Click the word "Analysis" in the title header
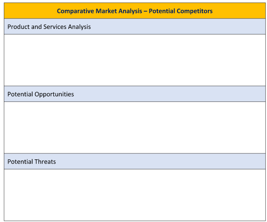 (x=128, y=11)
